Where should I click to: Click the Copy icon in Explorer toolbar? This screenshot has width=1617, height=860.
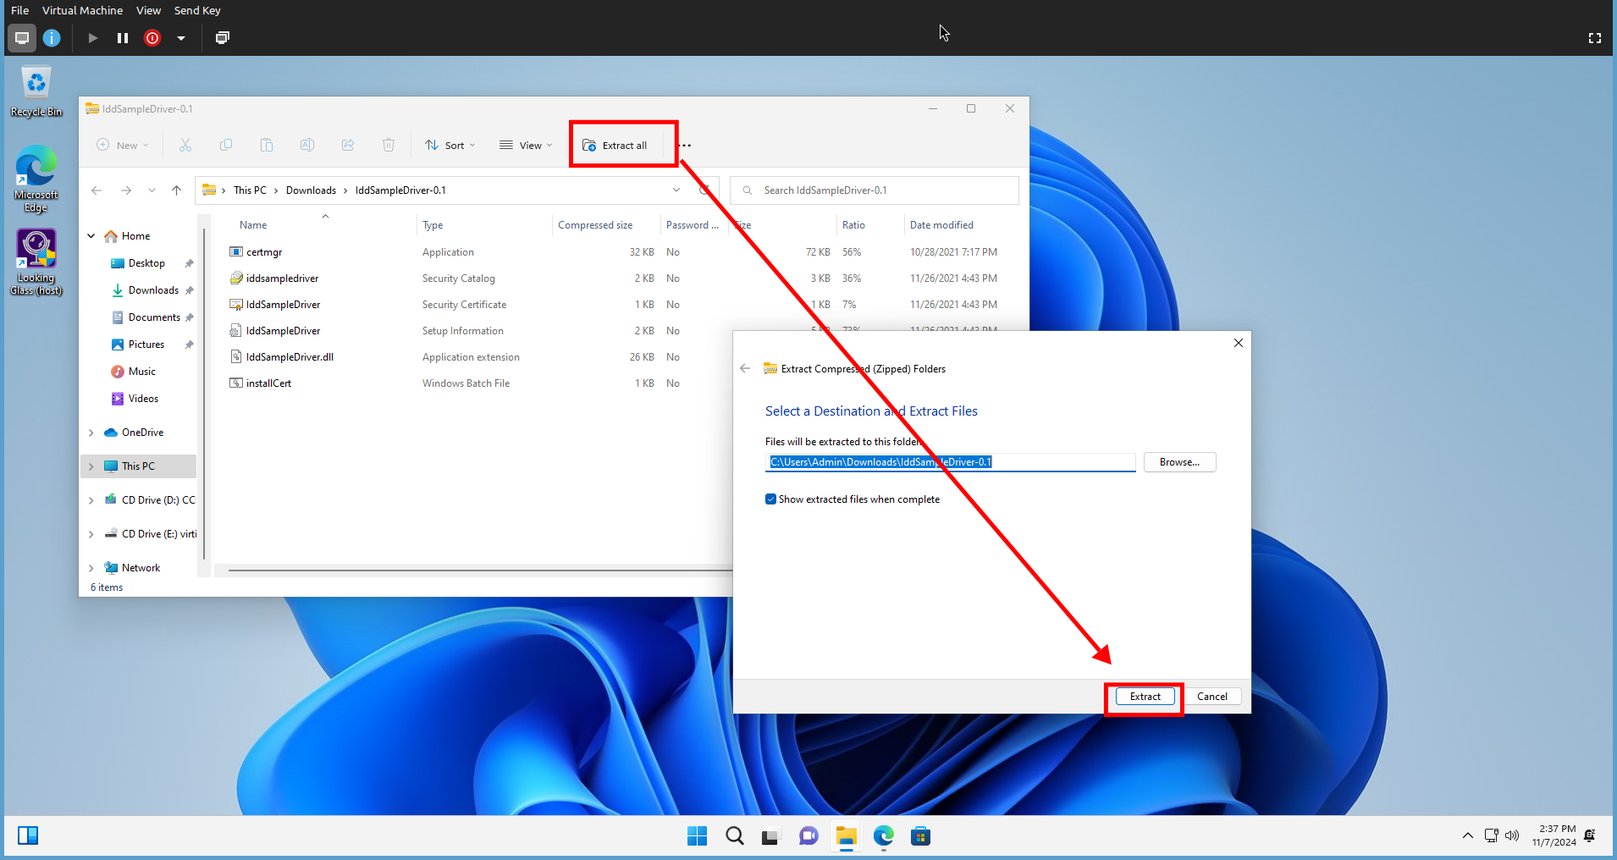226,146
